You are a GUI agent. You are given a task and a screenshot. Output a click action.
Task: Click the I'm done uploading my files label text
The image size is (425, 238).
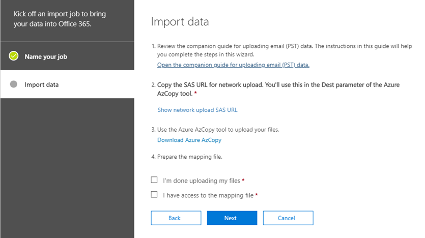click(x=202, y=181)
